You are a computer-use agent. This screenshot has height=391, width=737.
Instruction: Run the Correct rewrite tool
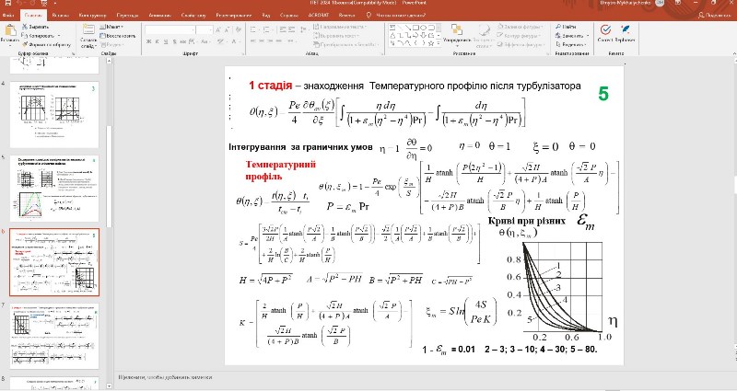[605, 34]
